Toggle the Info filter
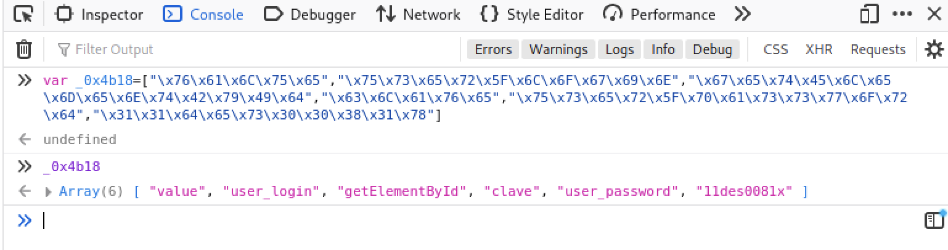The image size is (948, 250). (x=663, y=49)
